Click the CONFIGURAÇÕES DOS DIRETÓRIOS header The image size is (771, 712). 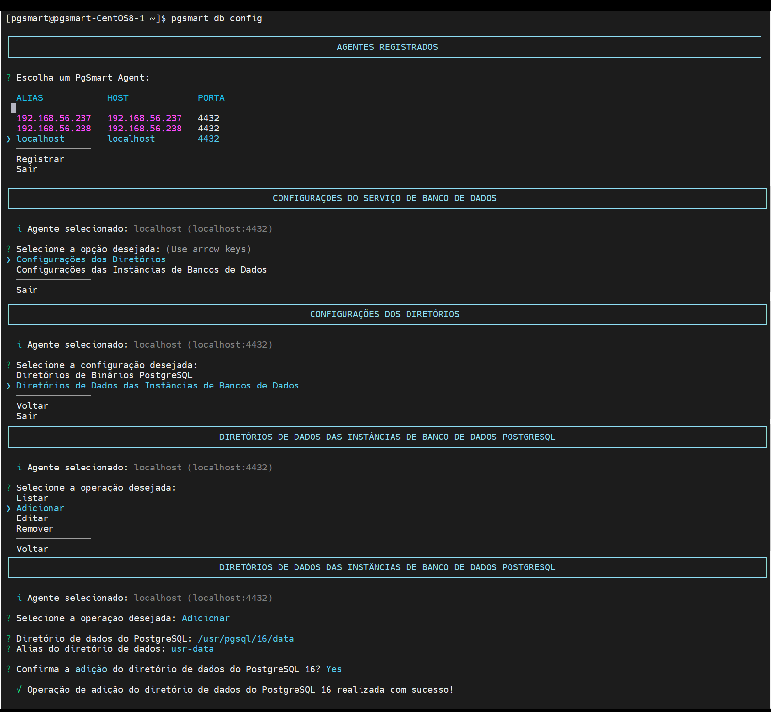point(385,314)
